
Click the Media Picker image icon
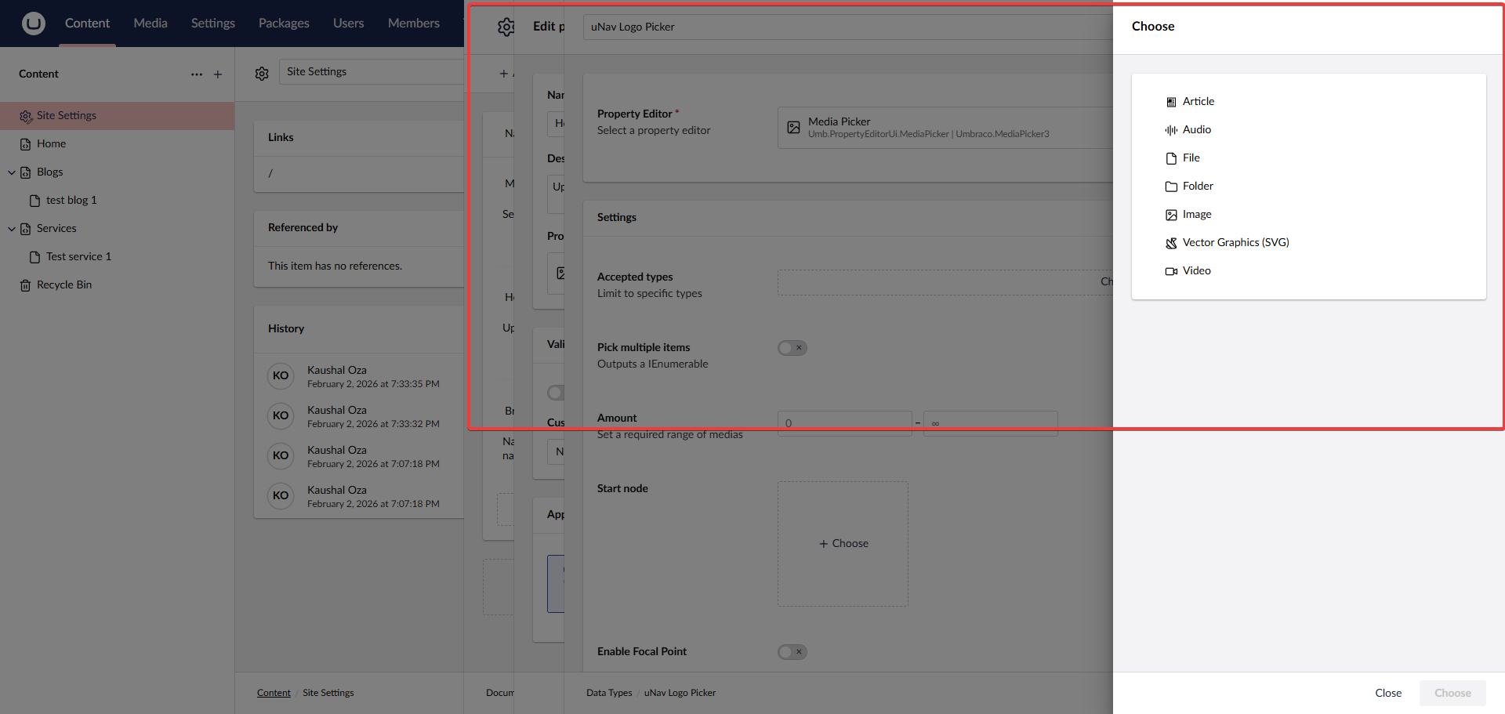(x=793, y=128)
